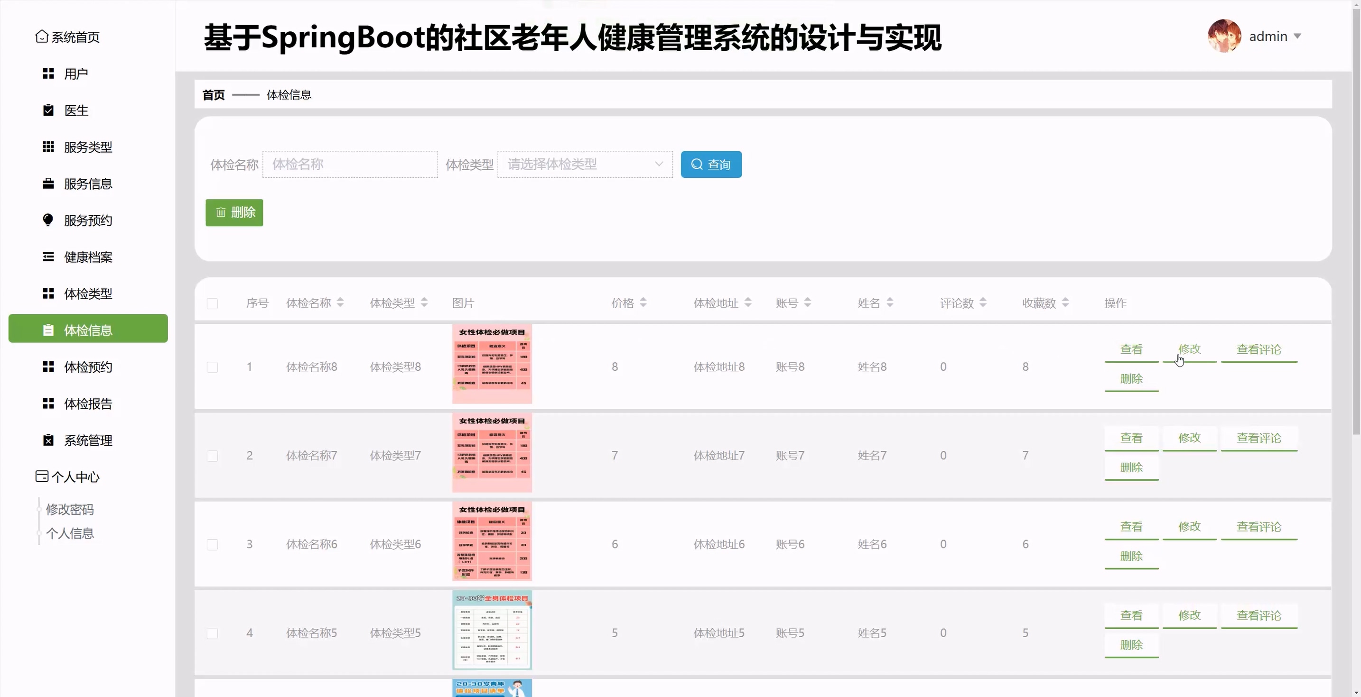Check the checkbox for row 体检名称8
This screenshot has width=1361, height=697.
(213, 367)
